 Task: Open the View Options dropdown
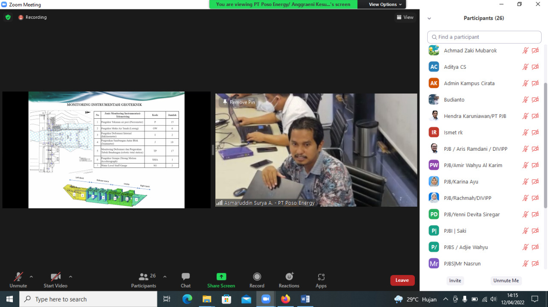(x=382, y=4)
